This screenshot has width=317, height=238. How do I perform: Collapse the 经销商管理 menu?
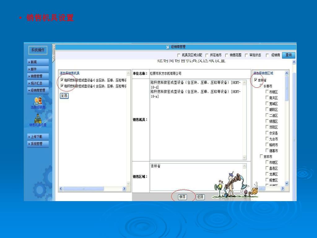pyautogui.click(x=38, y=90)
